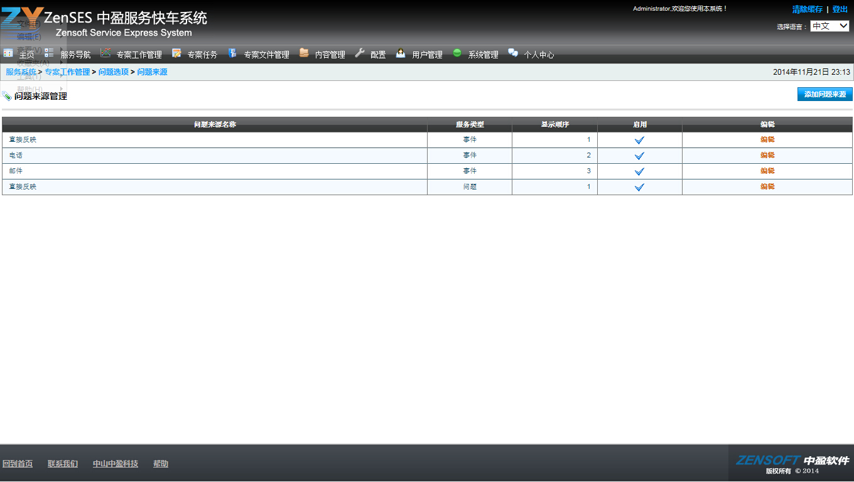
Task: Click 登出 to log out
Action: pos(840,9)
